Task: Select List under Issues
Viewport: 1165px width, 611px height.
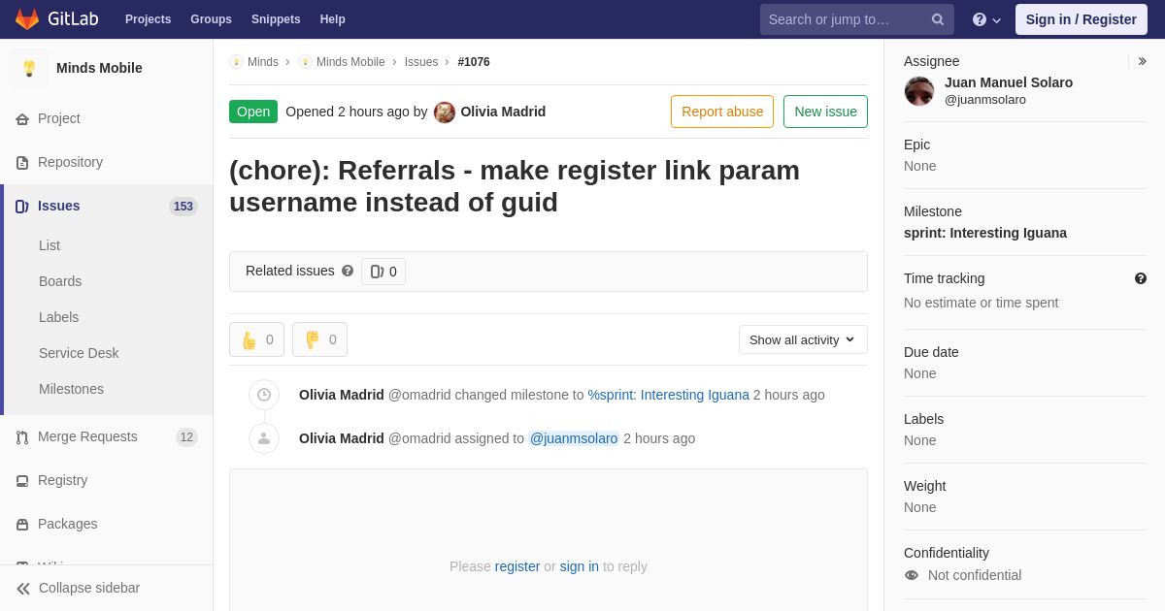Action: coord(50,245)
